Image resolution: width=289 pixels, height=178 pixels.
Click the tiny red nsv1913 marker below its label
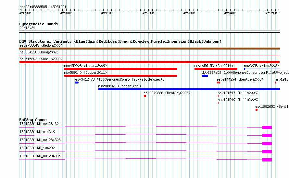click(275, 83)
